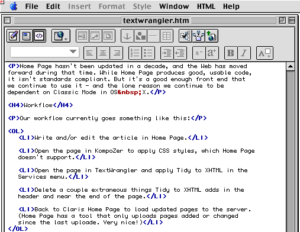Switch to Preview Page mode icon
Screen dimensions: 300x232
pyautogui.click(x=26, y=36)
